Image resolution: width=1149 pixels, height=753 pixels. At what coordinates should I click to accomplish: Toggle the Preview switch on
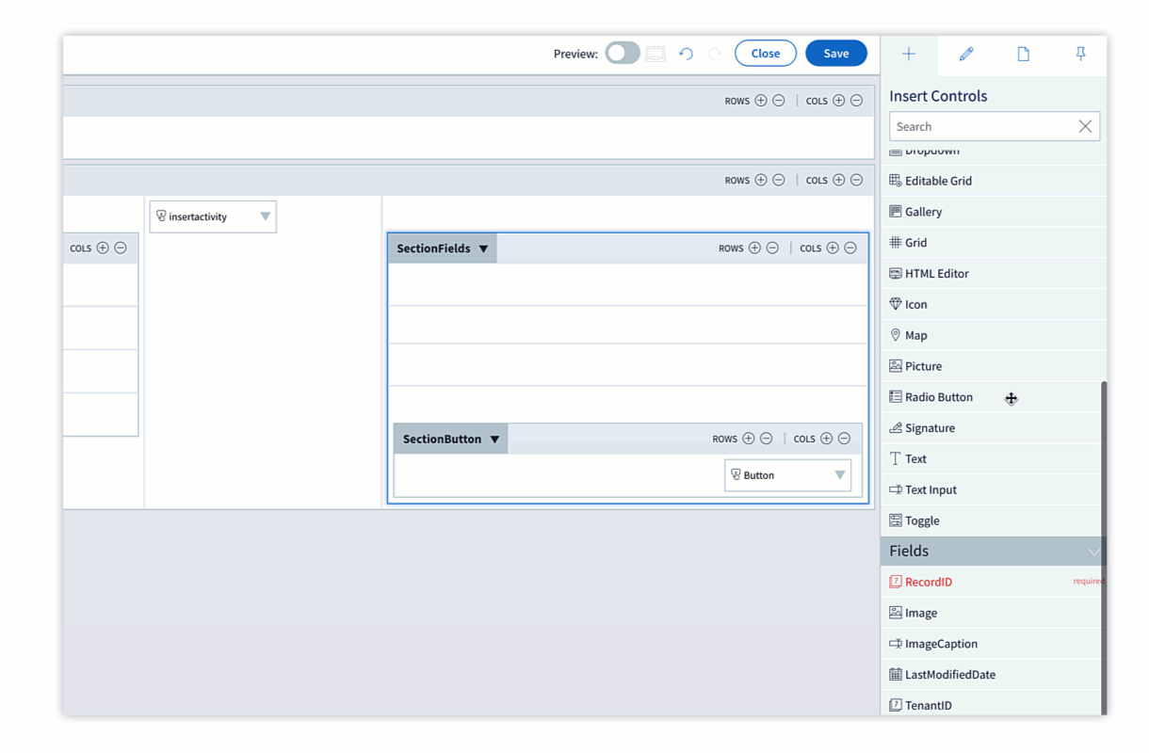tap(623, 53)
